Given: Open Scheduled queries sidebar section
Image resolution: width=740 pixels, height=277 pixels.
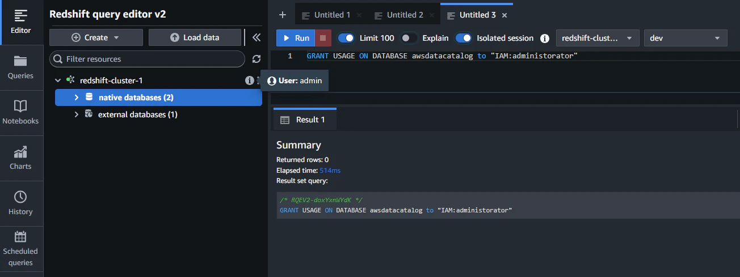Looking at the screenshot, I should point(21,249).
